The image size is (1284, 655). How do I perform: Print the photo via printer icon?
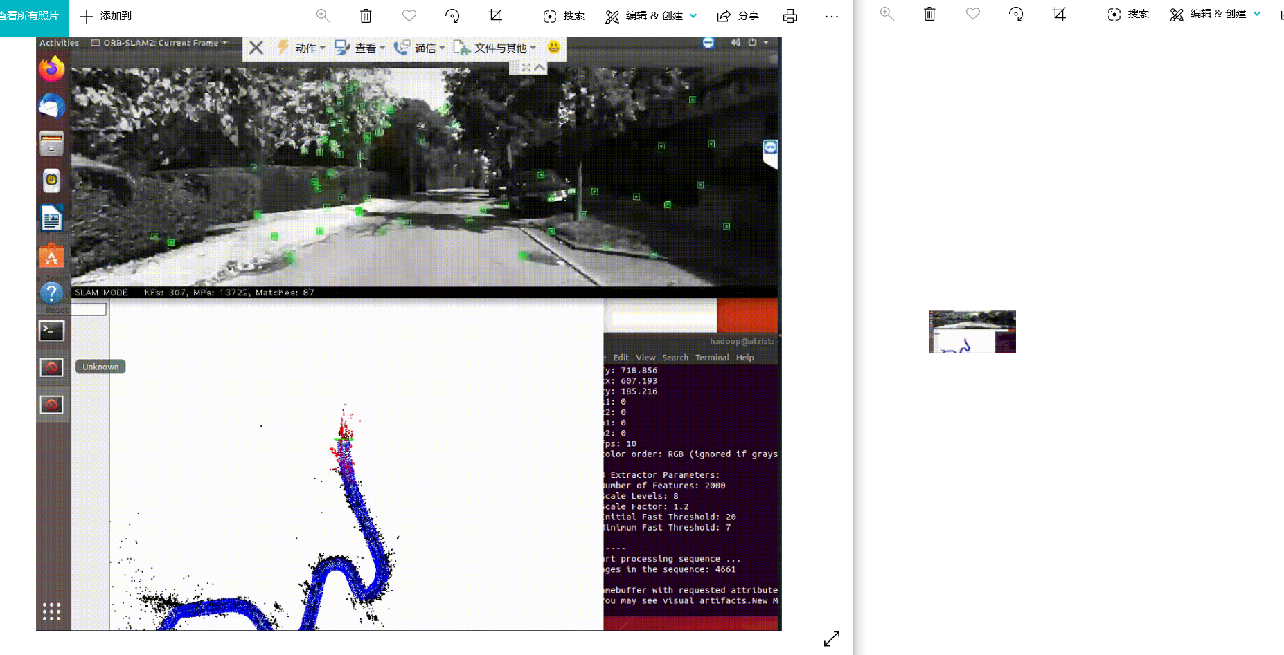pyautogui.click(x=790, y=16)
